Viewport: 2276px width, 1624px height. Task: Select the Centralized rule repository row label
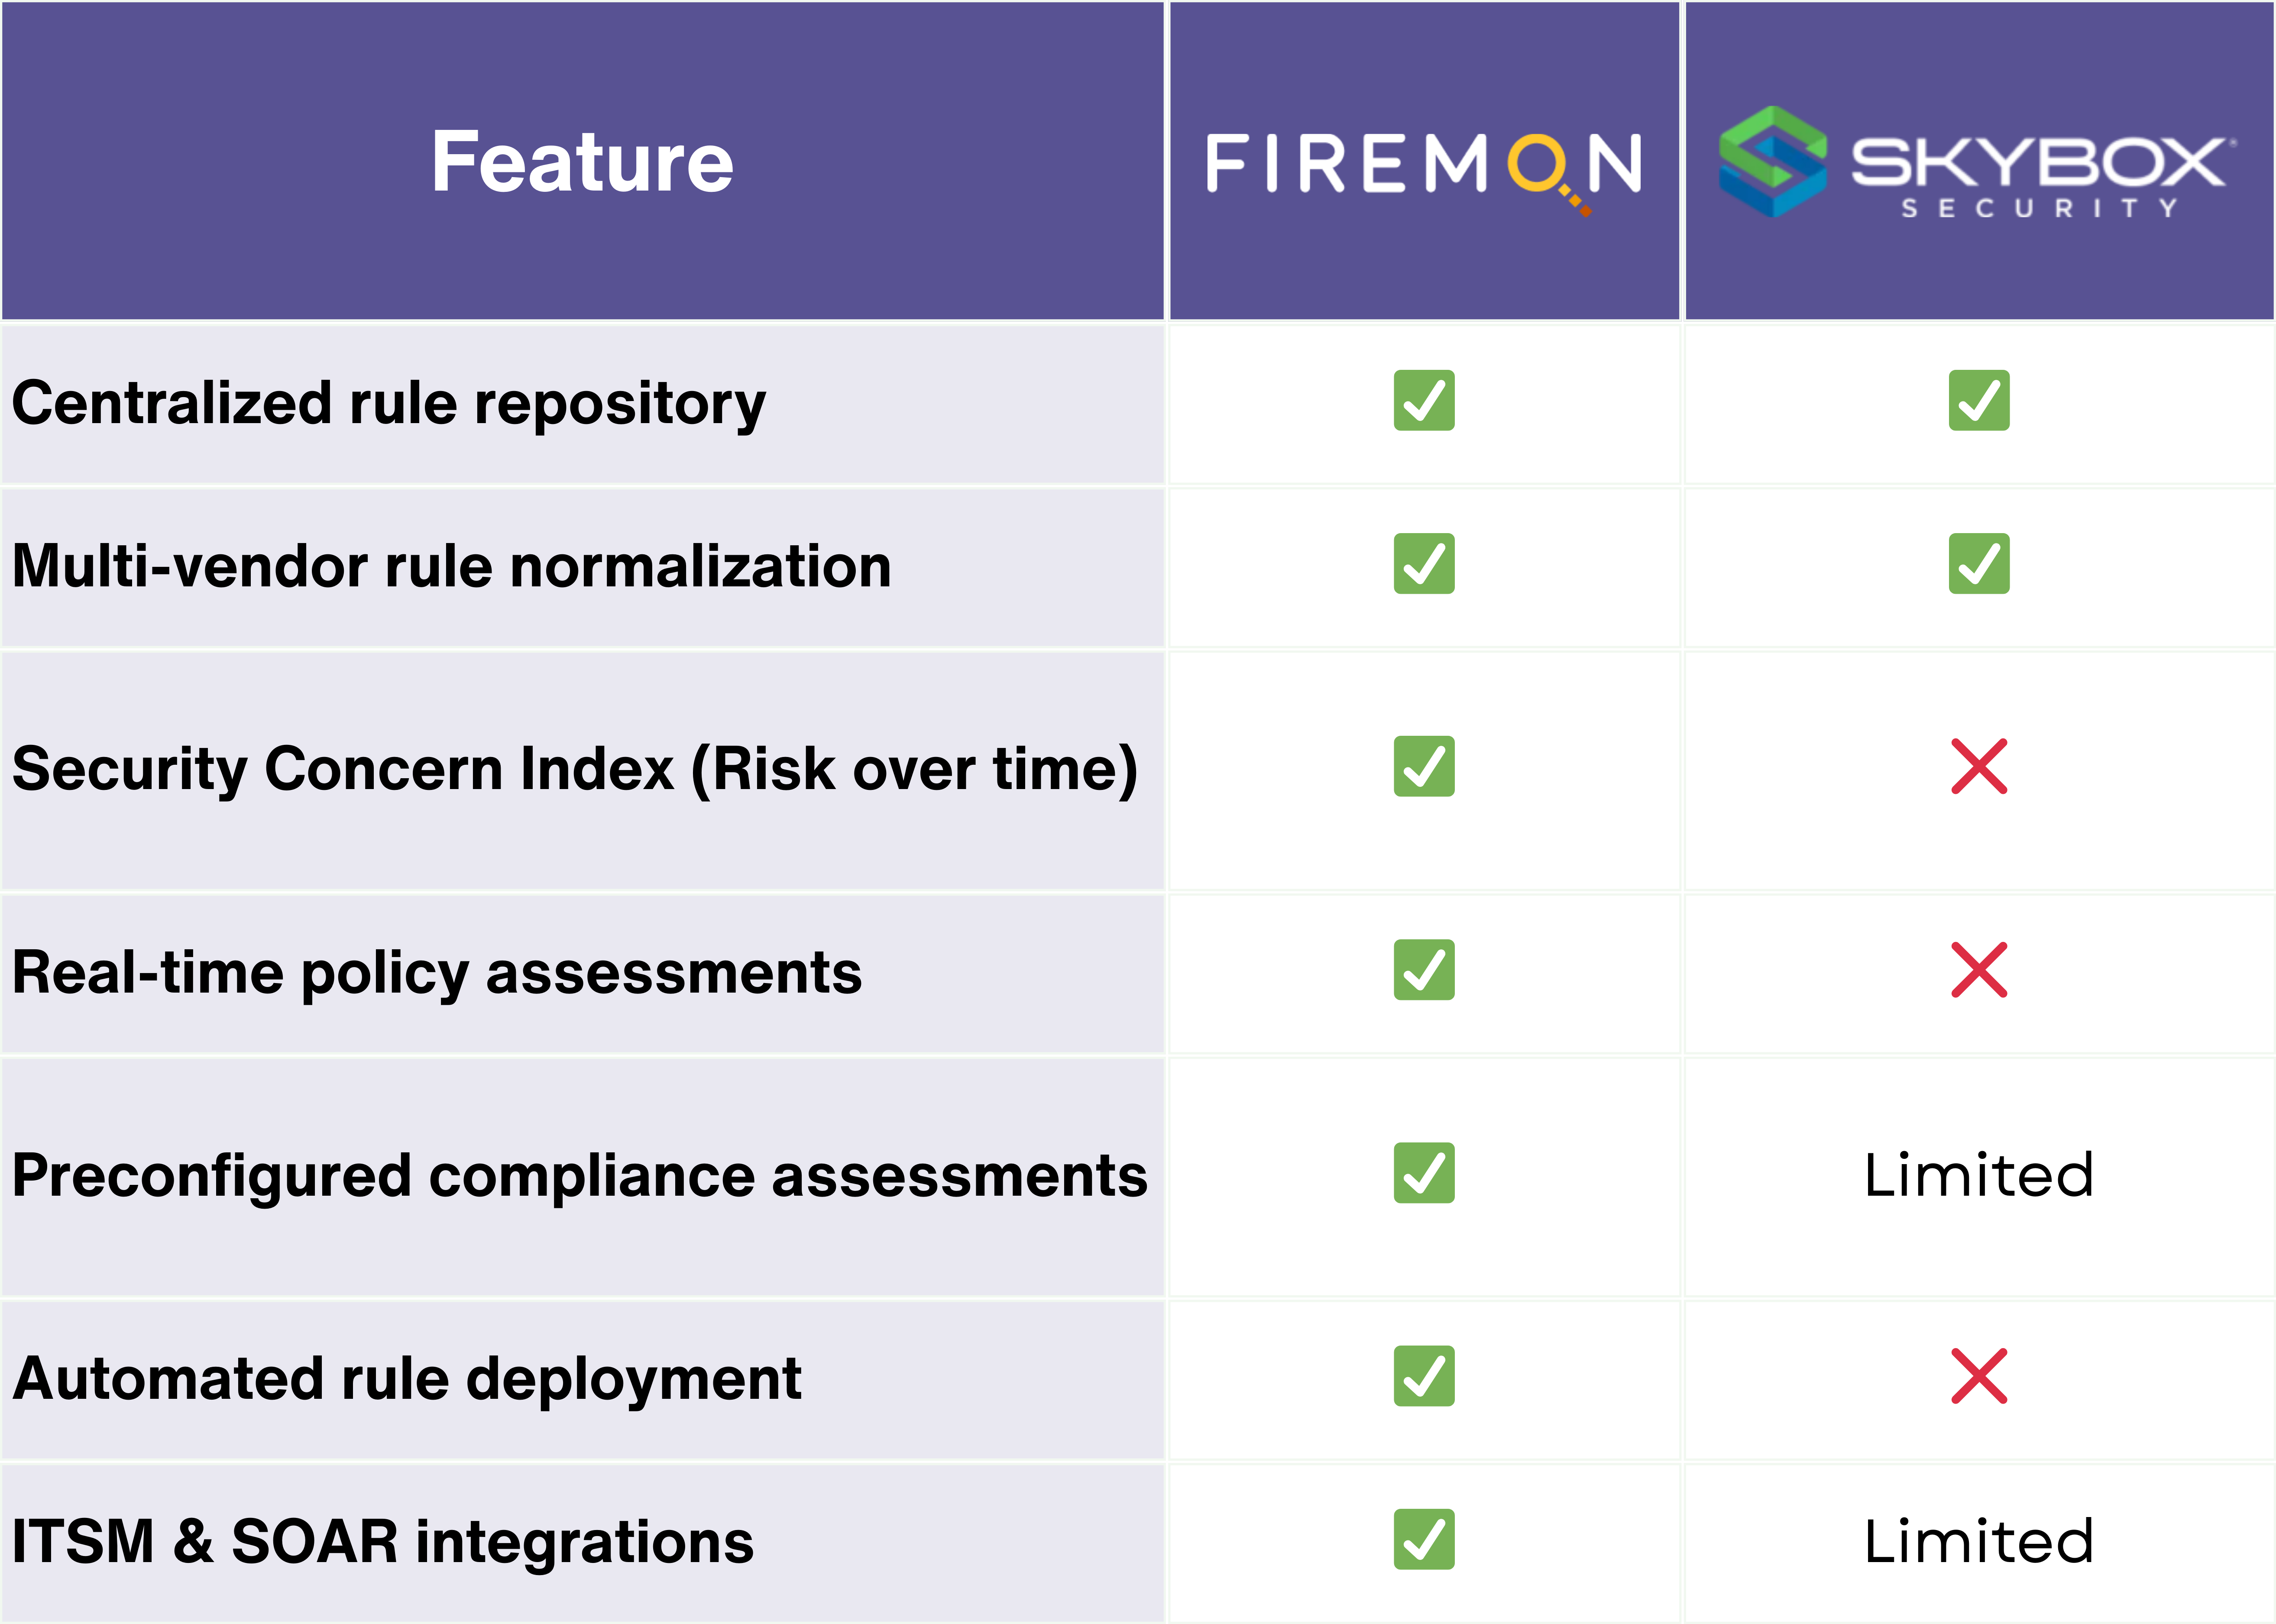click(389, 404)
